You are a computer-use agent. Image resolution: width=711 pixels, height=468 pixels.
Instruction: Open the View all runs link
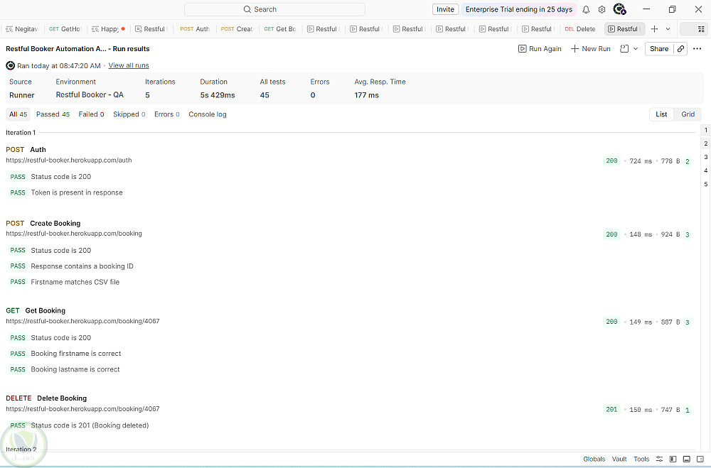129,66
